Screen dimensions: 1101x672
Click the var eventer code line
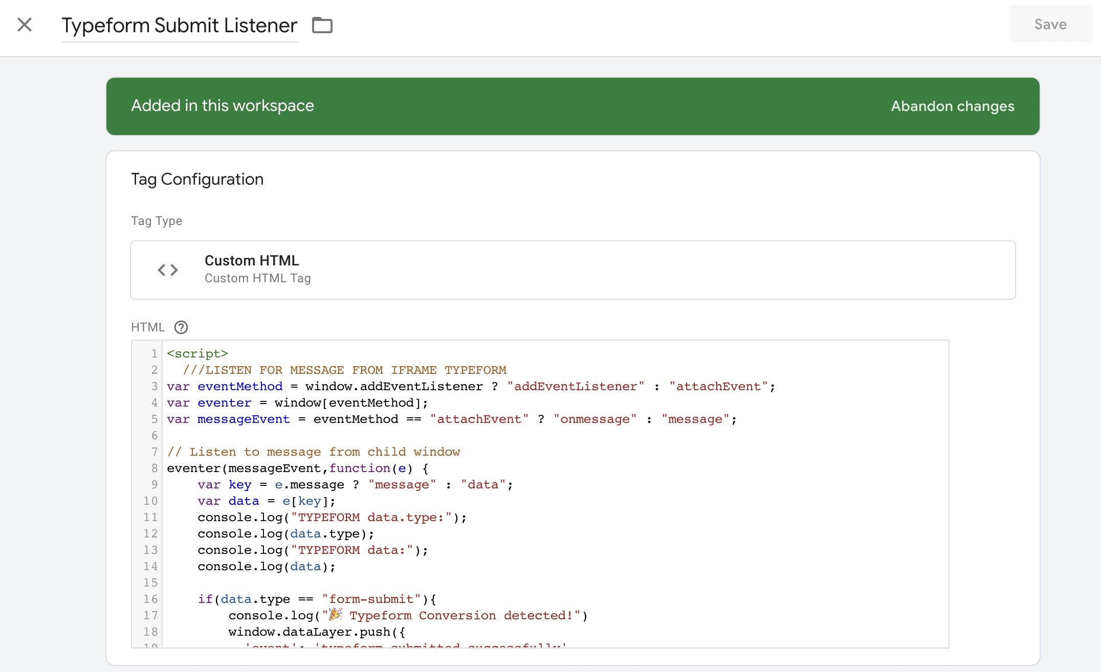click(297, 402)
